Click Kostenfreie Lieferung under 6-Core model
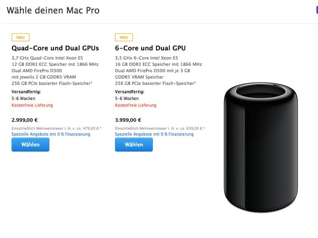This screenshot has height=238, width=318. point(135,105)
